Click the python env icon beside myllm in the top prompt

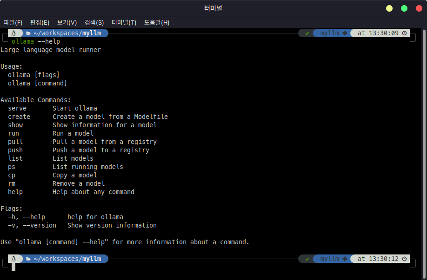(x=345, y=33)
